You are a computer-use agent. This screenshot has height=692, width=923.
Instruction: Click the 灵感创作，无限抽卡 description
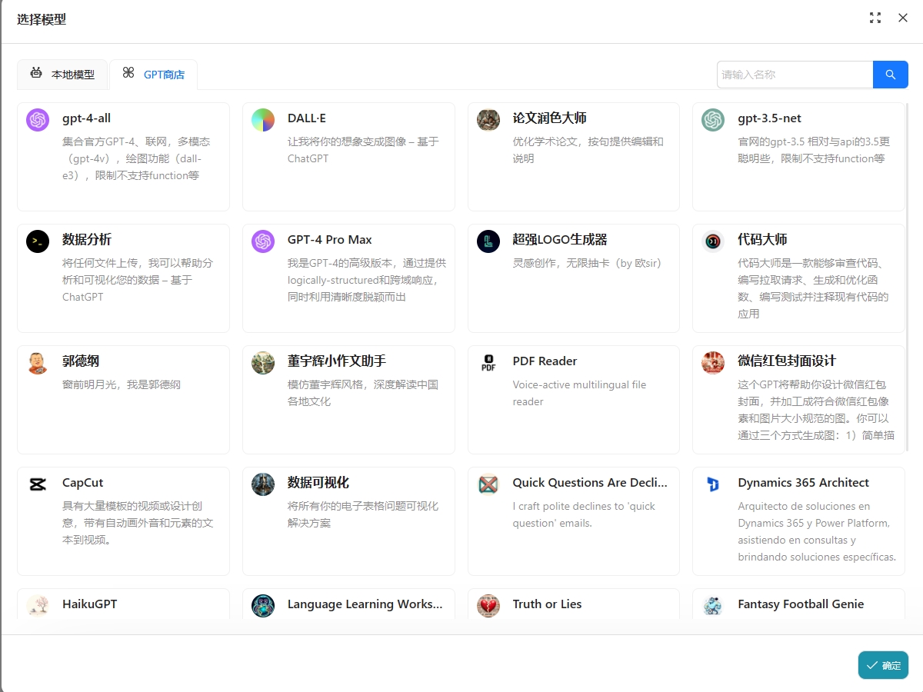pyautogui.click(x=588, y=263)
